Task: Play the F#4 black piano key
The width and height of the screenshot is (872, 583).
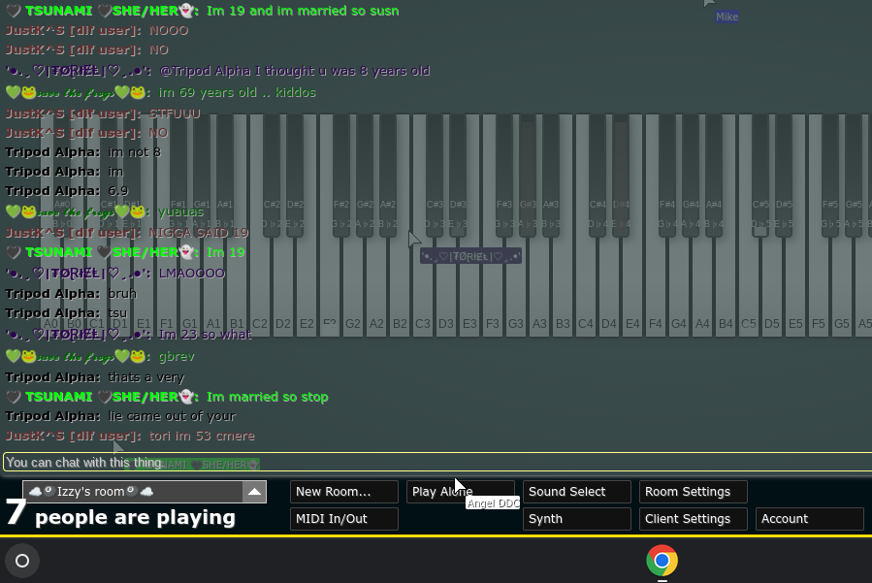Action: click(666, 176)
